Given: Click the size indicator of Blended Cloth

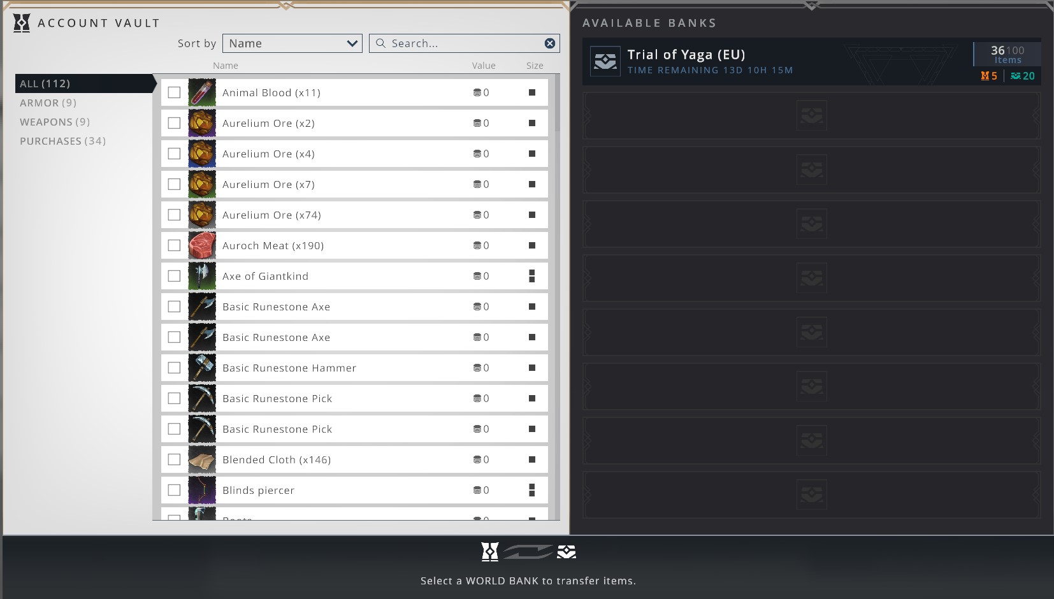Looking at the screenshot, I should (x=532, y=459).
